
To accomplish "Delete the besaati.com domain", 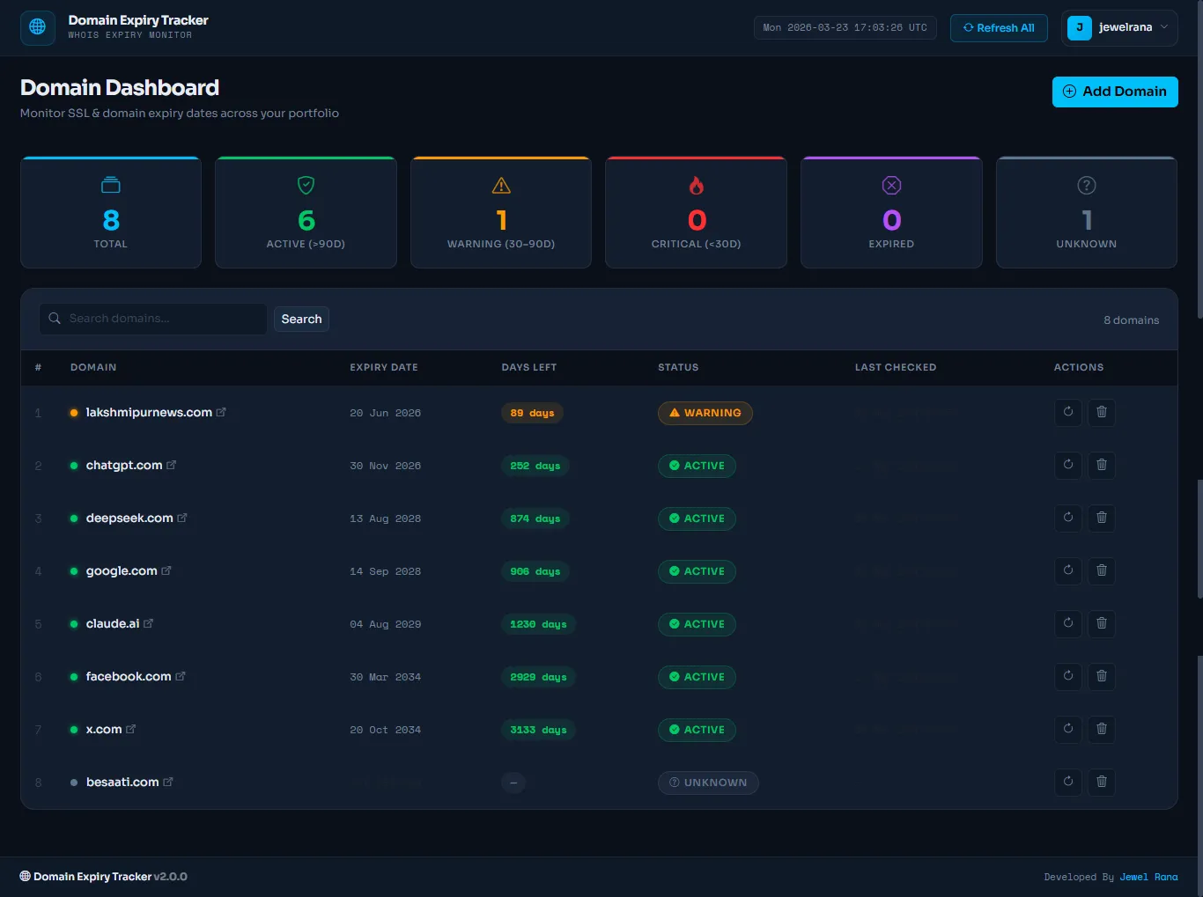I will [1101, 782].
